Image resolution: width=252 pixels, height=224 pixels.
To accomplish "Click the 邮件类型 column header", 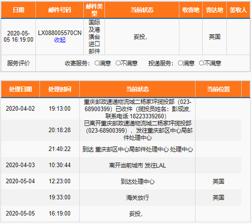I will pyautogui.click(x=94, y=10).
